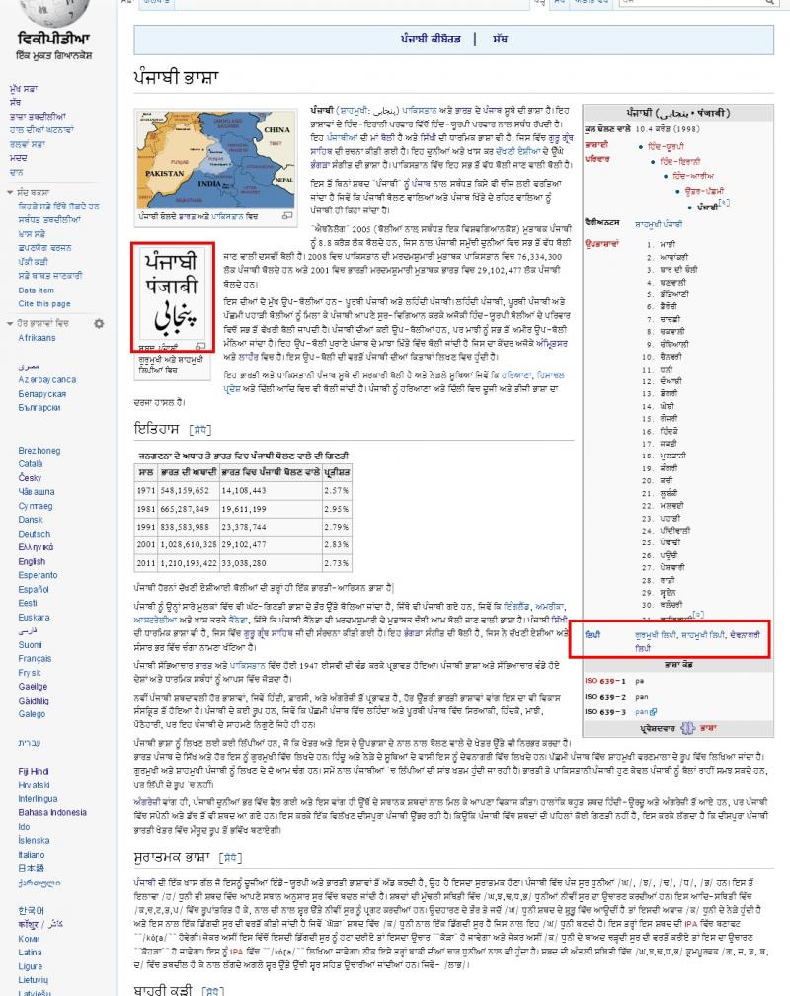Switch to Azərbaycanca language version
The image size is (790, 996).
47,379
